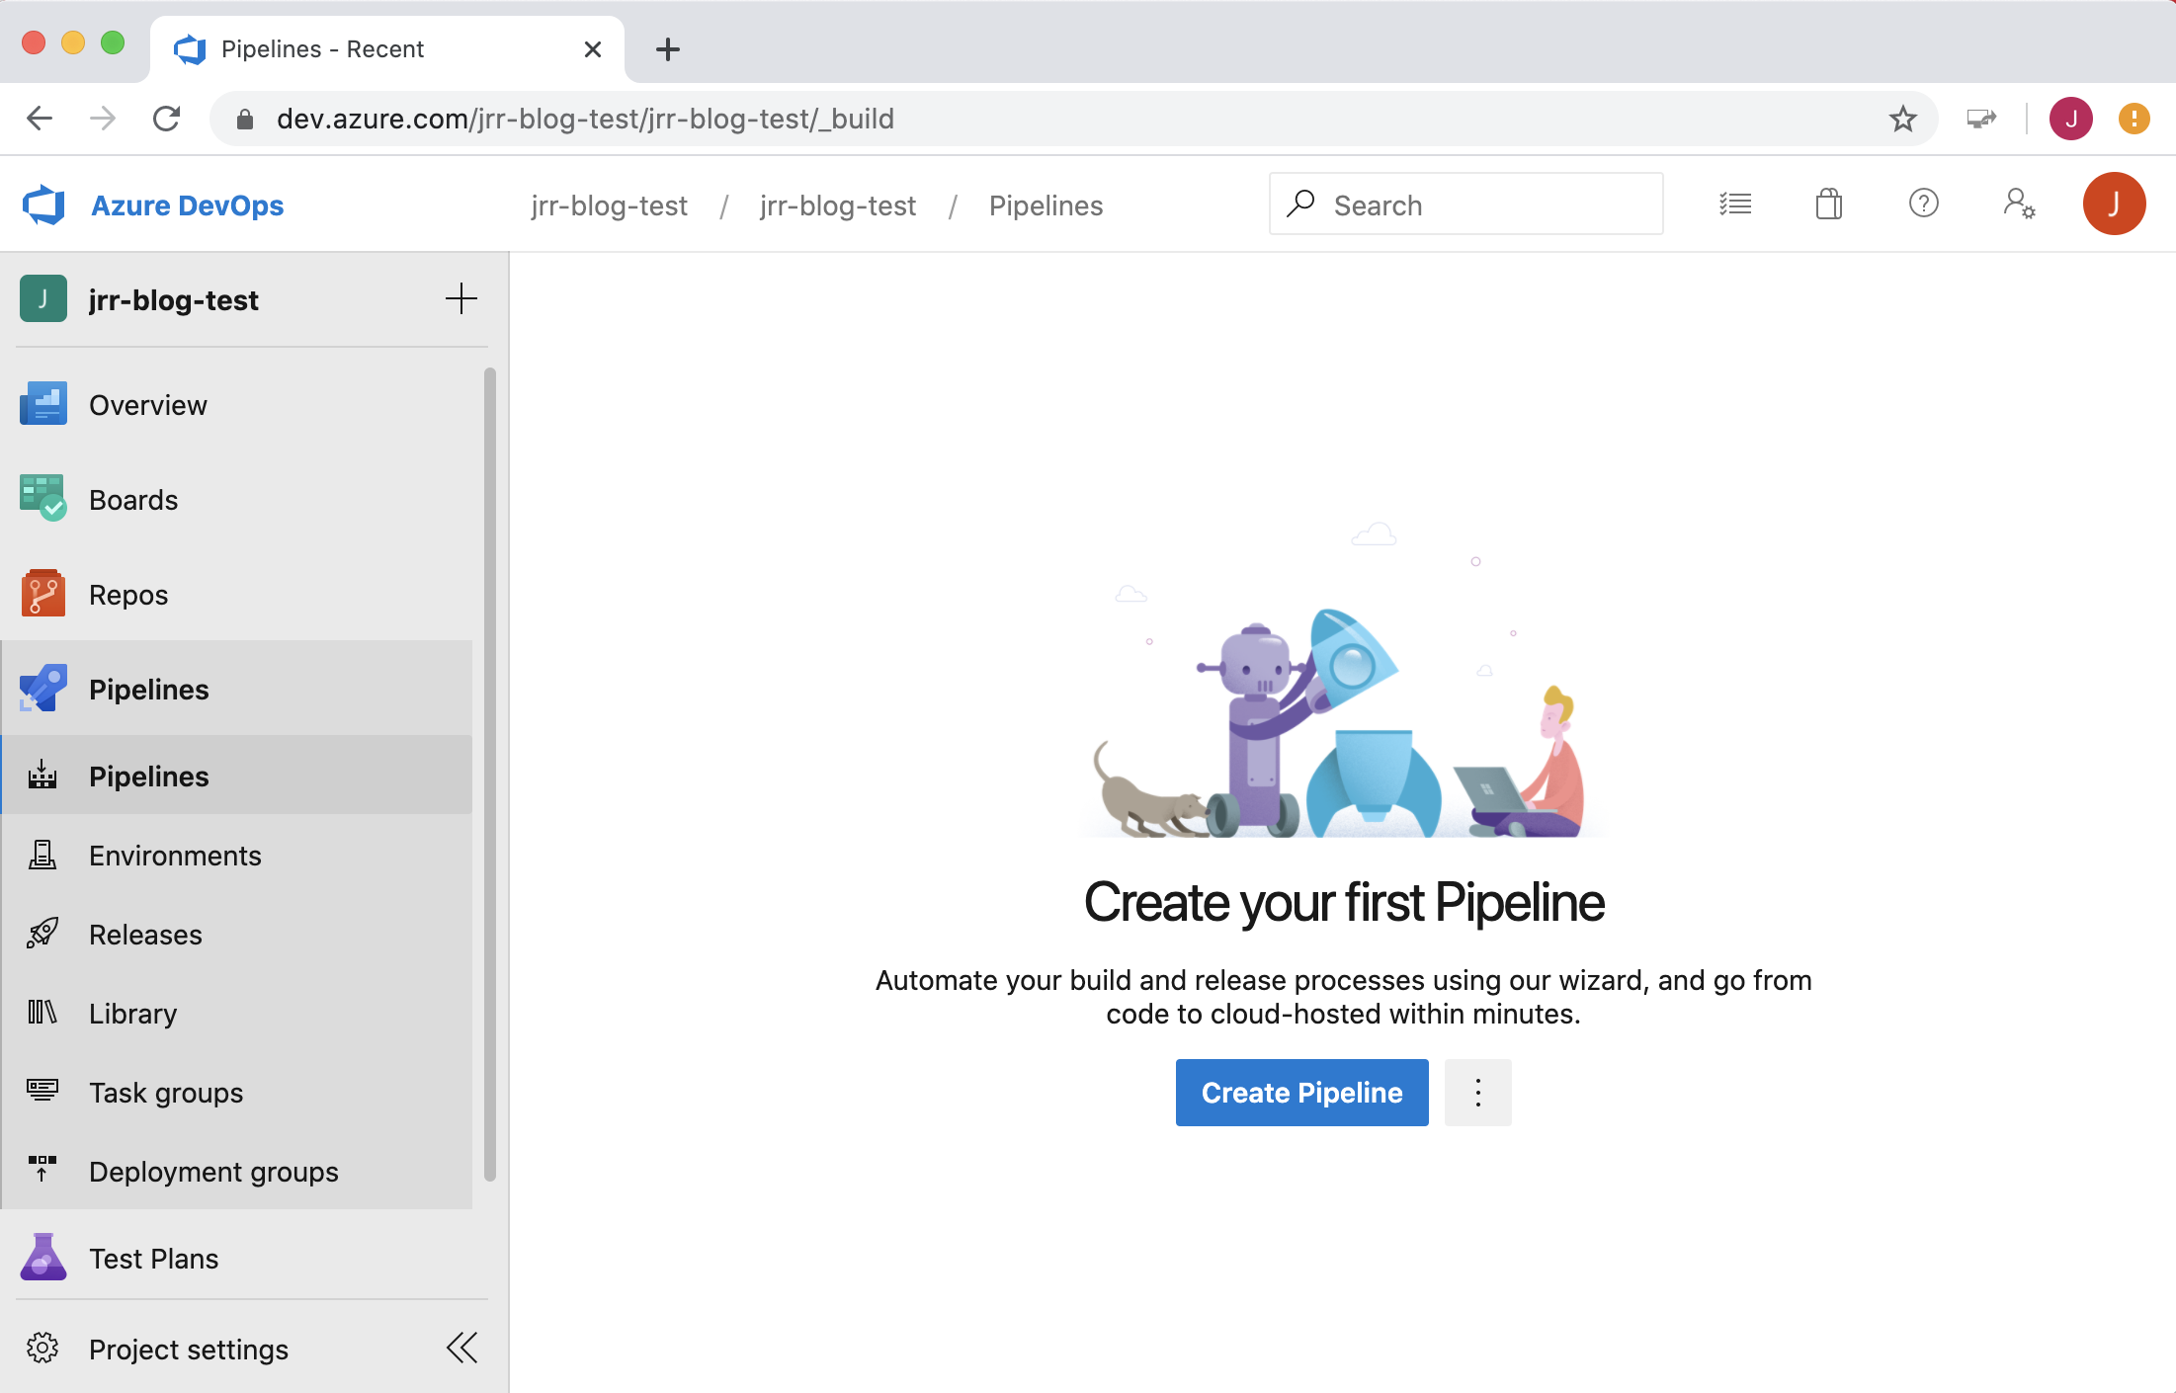Open the Boards section icon
Viewport: 2176px width, 1393px height.
coord(42,499)
